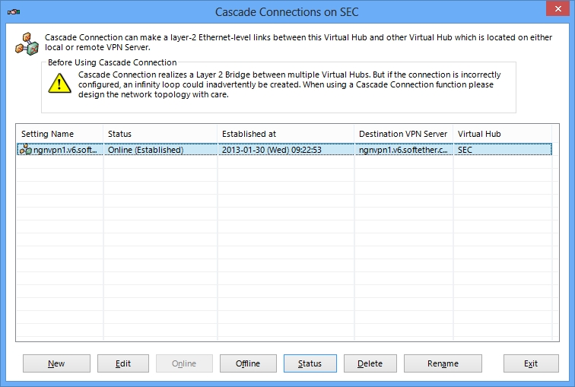The height and width of the screenshot is (387, 575).
Task: View connection Status
Action: point(310,363)
